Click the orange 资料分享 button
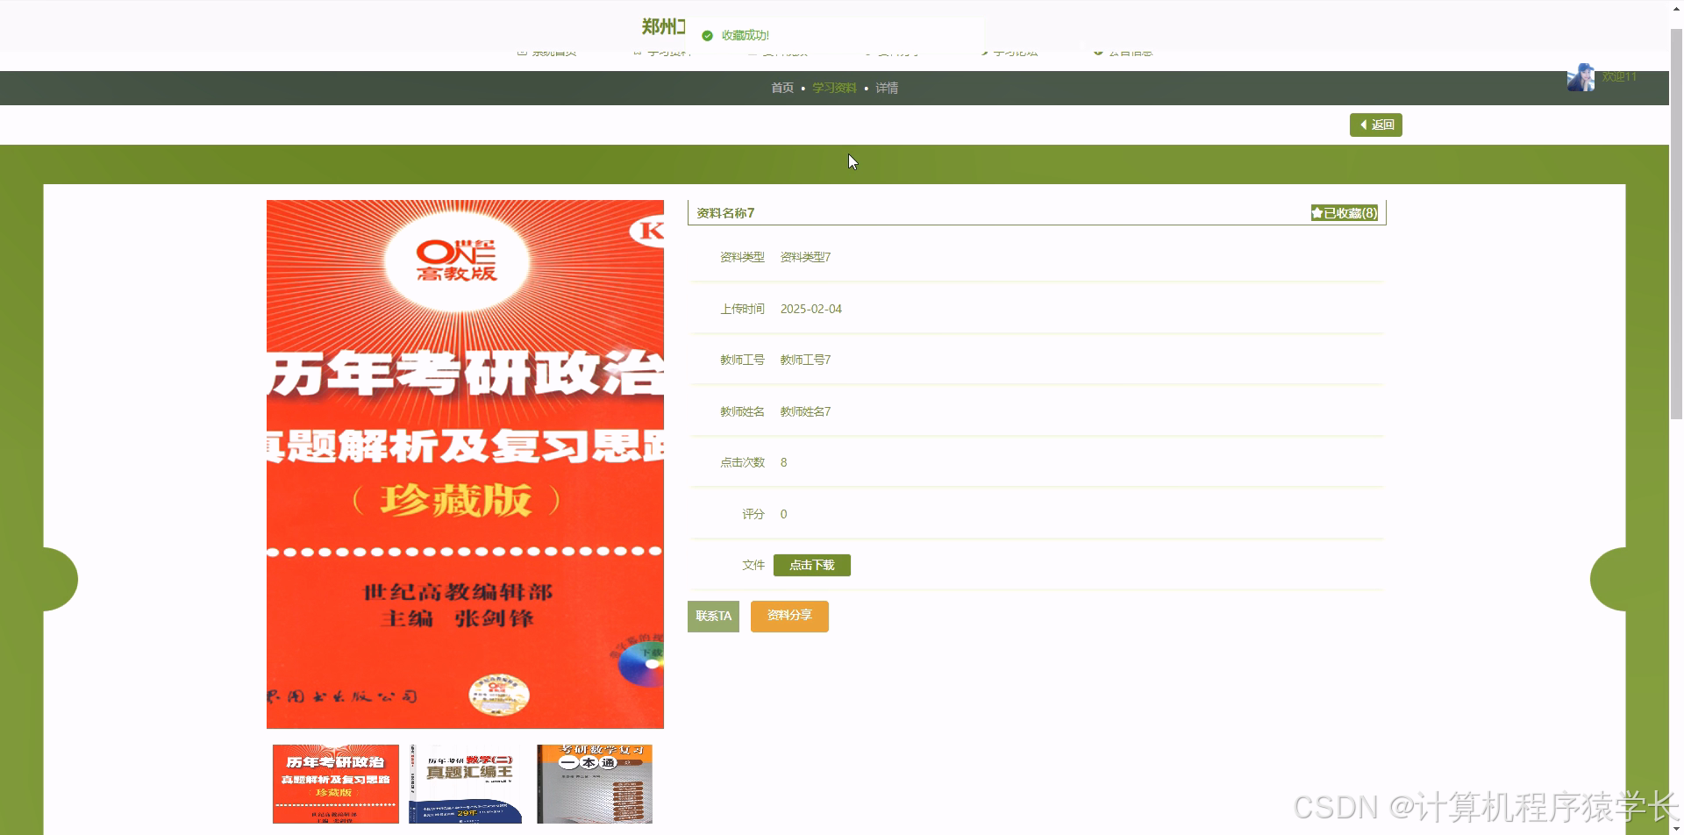Viewport: 1684px width, 835px height. (788, 616)
